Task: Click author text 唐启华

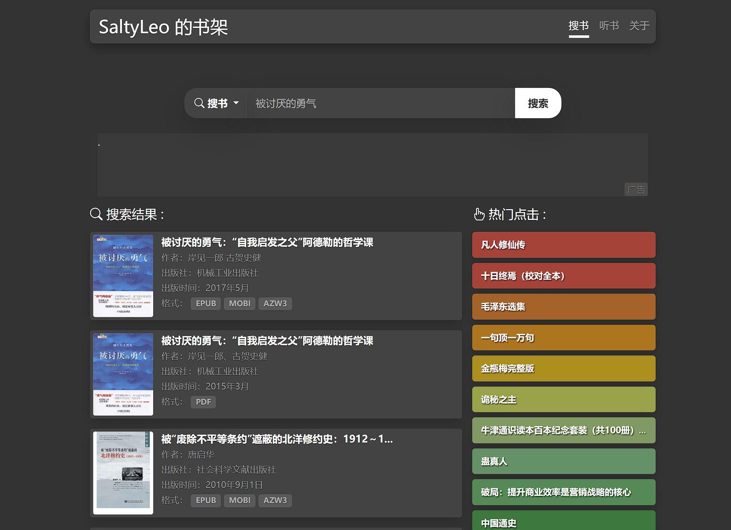Action: tap(201, 455)
